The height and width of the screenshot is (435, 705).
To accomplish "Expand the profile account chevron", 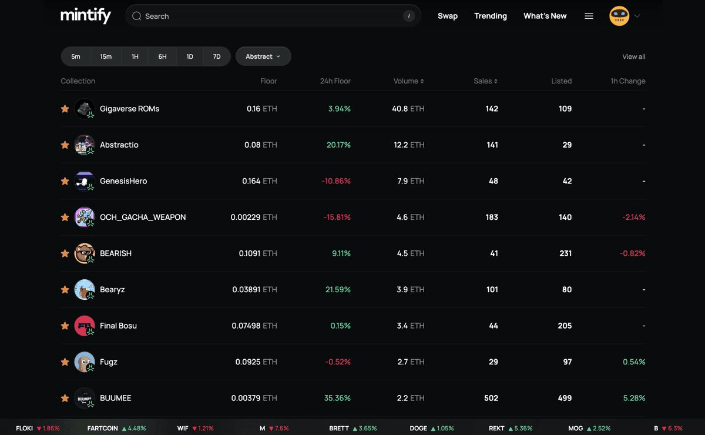I will pyautogui.click(x=637, y=16).
